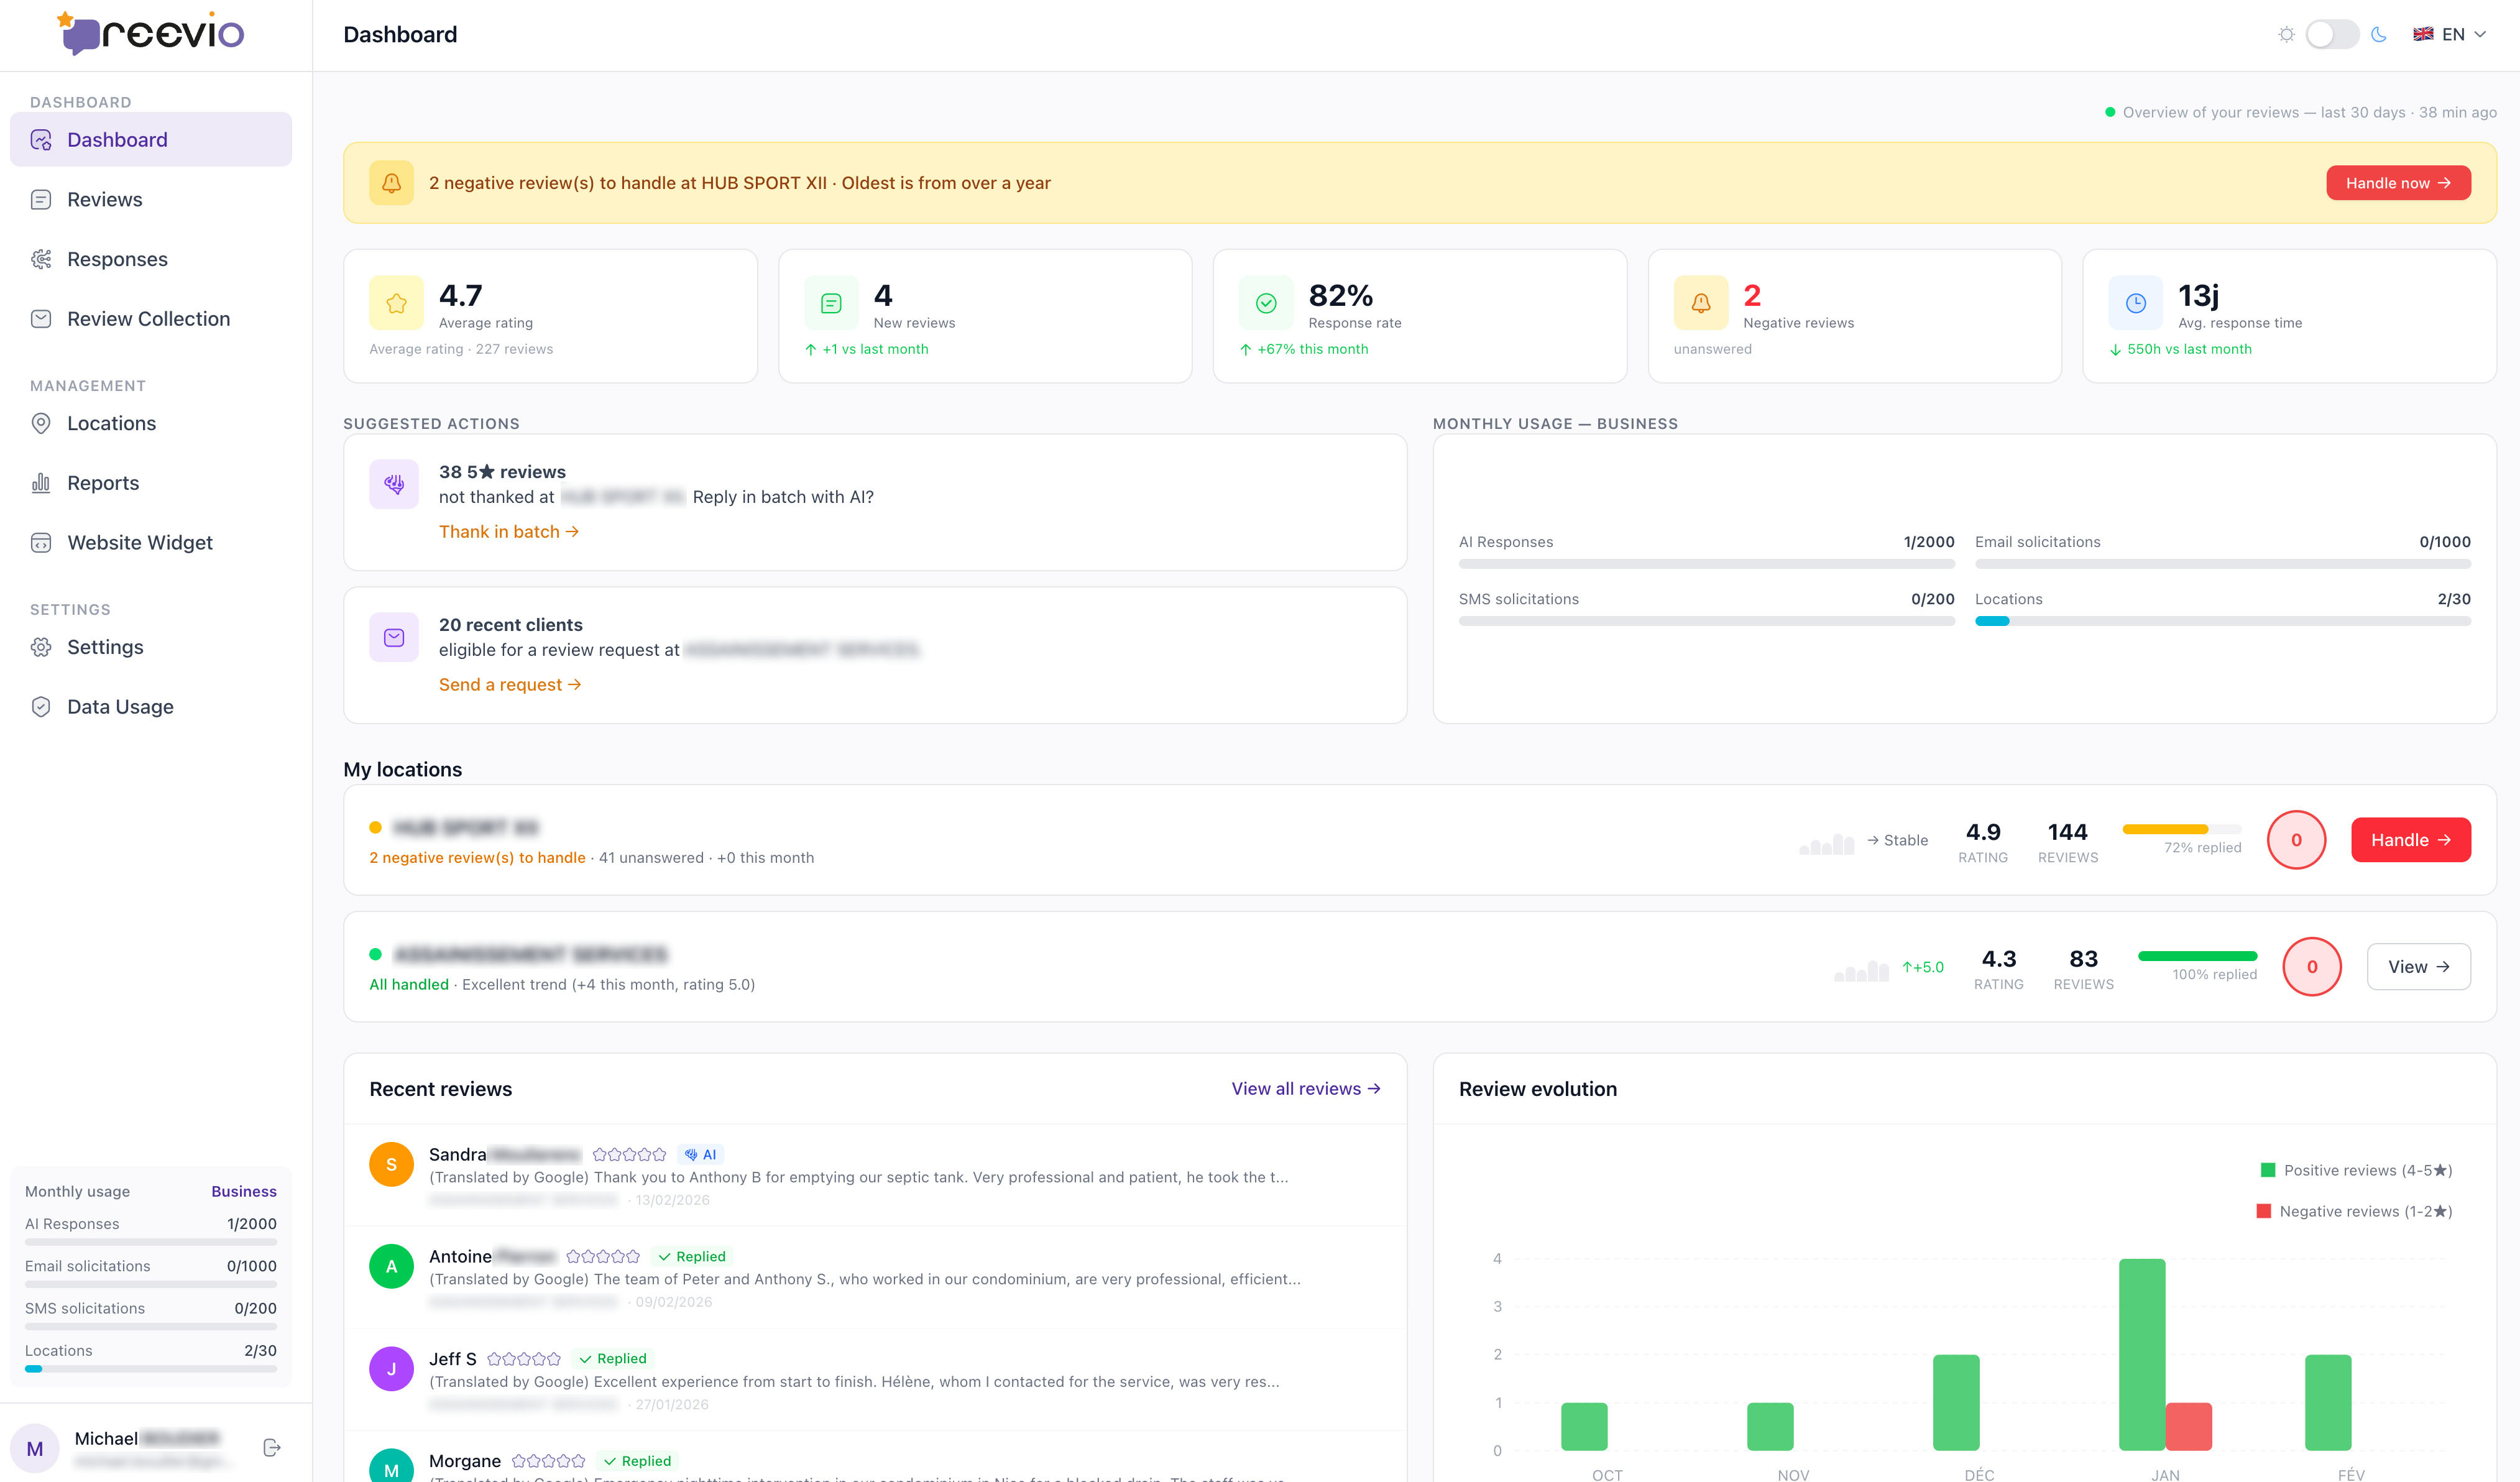Click the log out icon next to Michael
The height and width of the screenshot is (1482, 2520).
tap(270, 1446)
